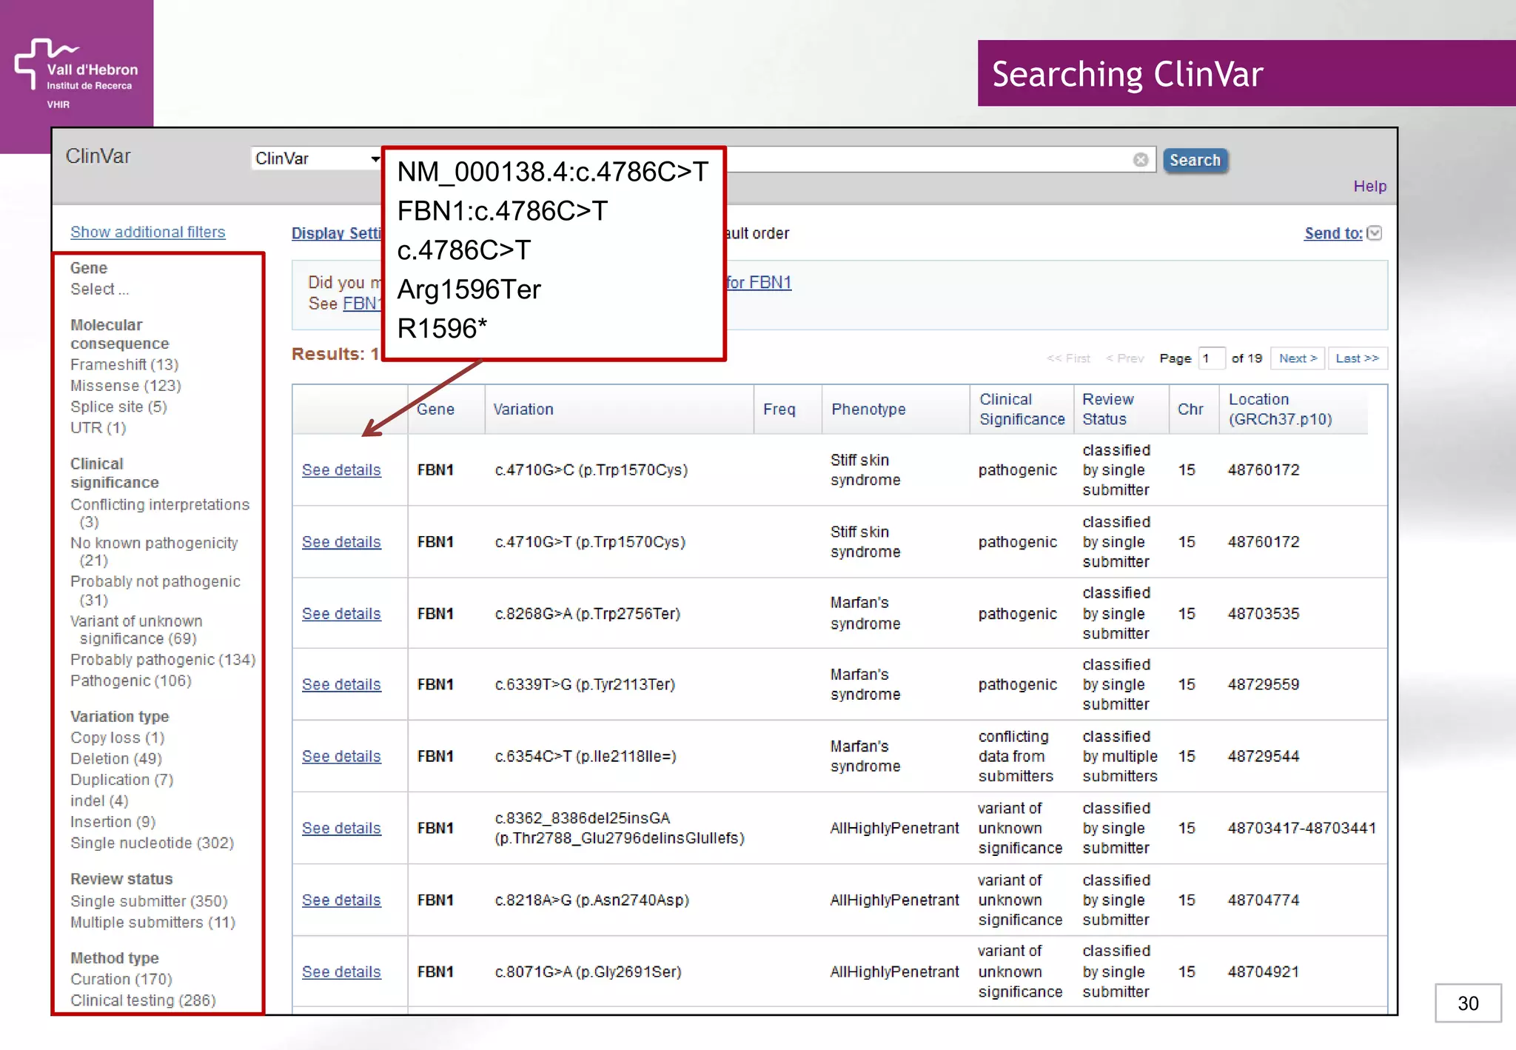1516x1050 pixels.
Task: Filter by Splice site (5)
Action: (118, 407)
